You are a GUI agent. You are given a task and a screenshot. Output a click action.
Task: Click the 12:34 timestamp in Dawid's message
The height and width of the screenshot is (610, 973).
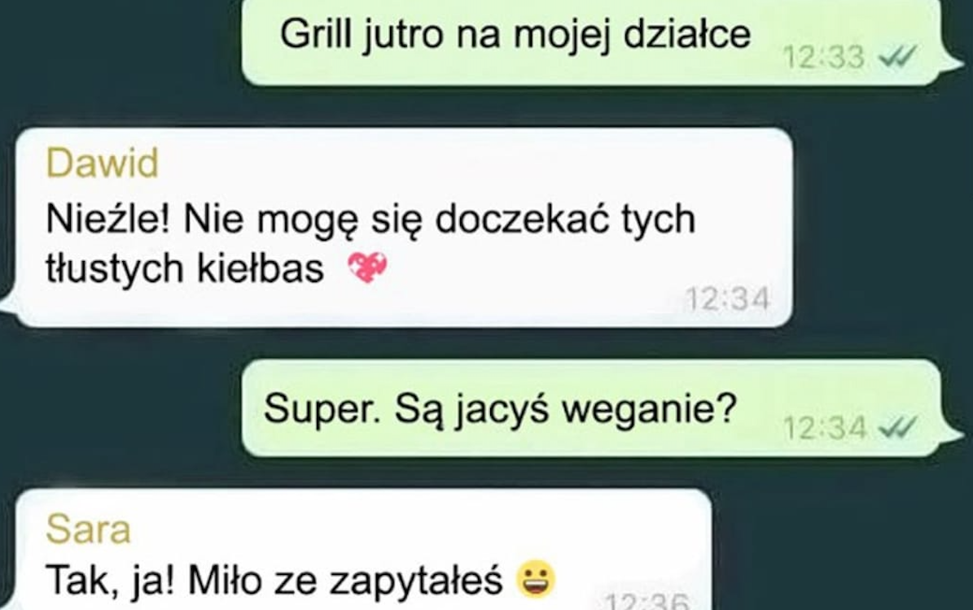[x=727, y=299]
